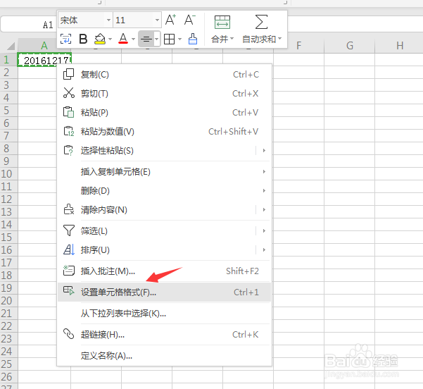This screenshot has width=423, height=389.
Task: Select 设置单元格格式(F)... menu entry
Action: pos(164,292)
